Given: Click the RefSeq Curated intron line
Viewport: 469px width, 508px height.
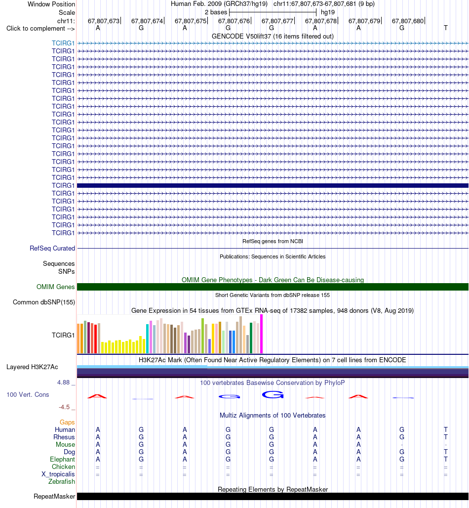Looking at the screenshot, I should [273, 249].
